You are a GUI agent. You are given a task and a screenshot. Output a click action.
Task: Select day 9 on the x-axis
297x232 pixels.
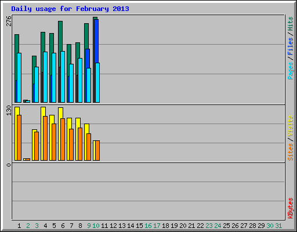point(89,226)
